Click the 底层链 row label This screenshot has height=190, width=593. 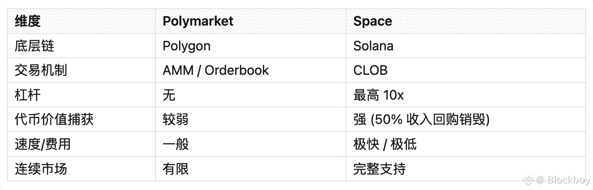[35, 46]
